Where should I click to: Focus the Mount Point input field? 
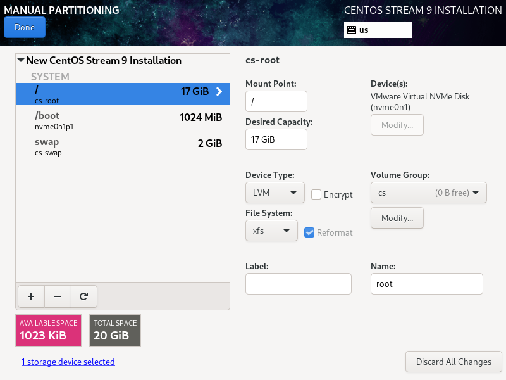click(276, 101)
